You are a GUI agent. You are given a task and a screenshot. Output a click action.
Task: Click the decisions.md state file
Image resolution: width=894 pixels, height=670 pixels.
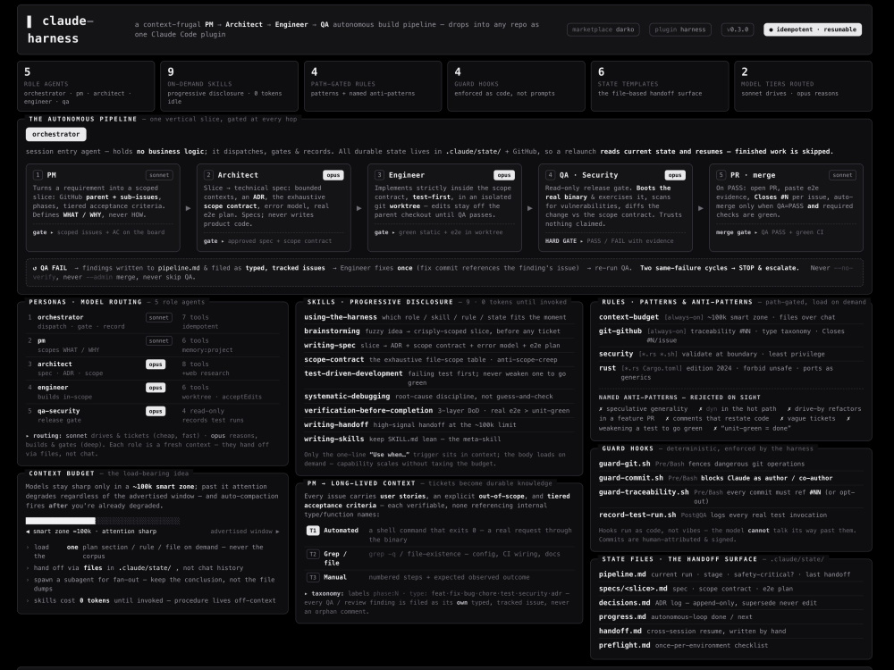624,602
